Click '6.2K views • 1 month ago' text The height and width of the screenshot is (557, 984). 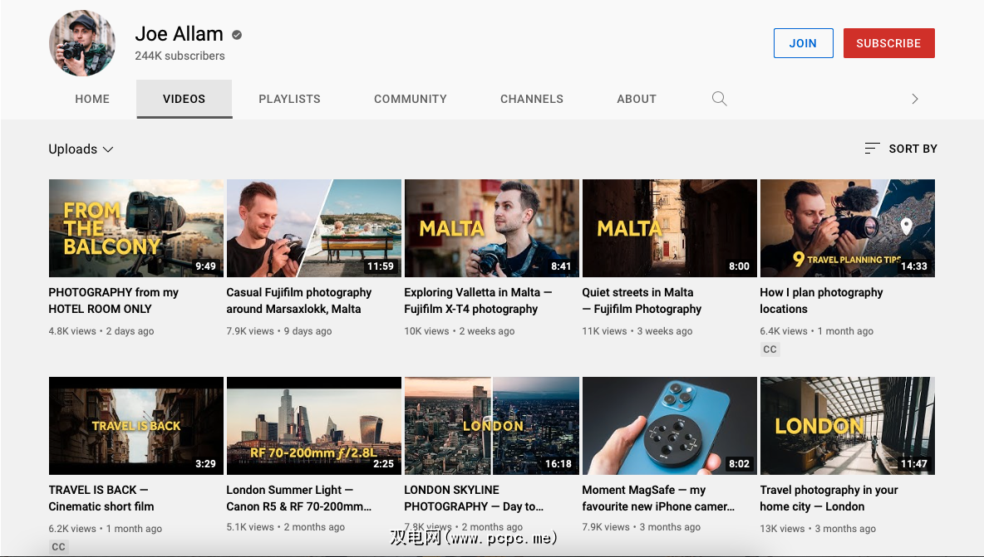coord(106,528)
